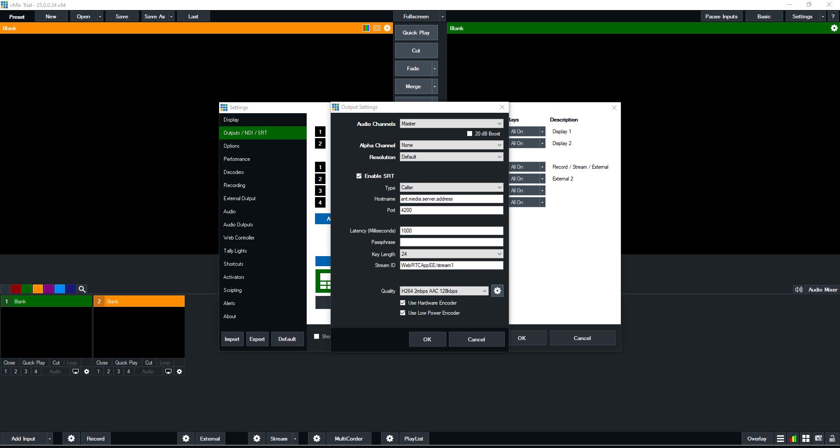Screen dimensions: 840x448
Task: Click the Hostname input field
Action: (x=451, y=199)
